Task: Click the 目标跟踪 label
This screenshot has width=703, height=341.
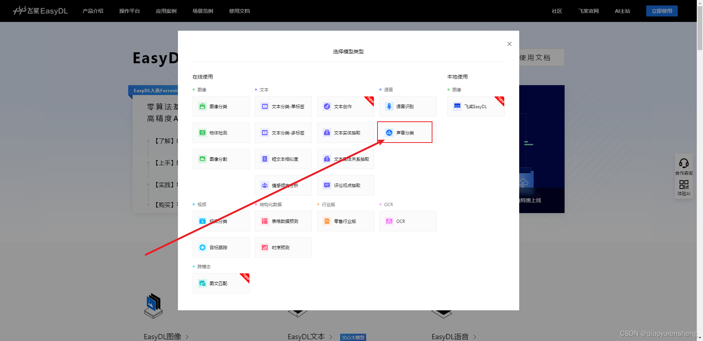Action: pyautogui.click(x=218, y=247)
